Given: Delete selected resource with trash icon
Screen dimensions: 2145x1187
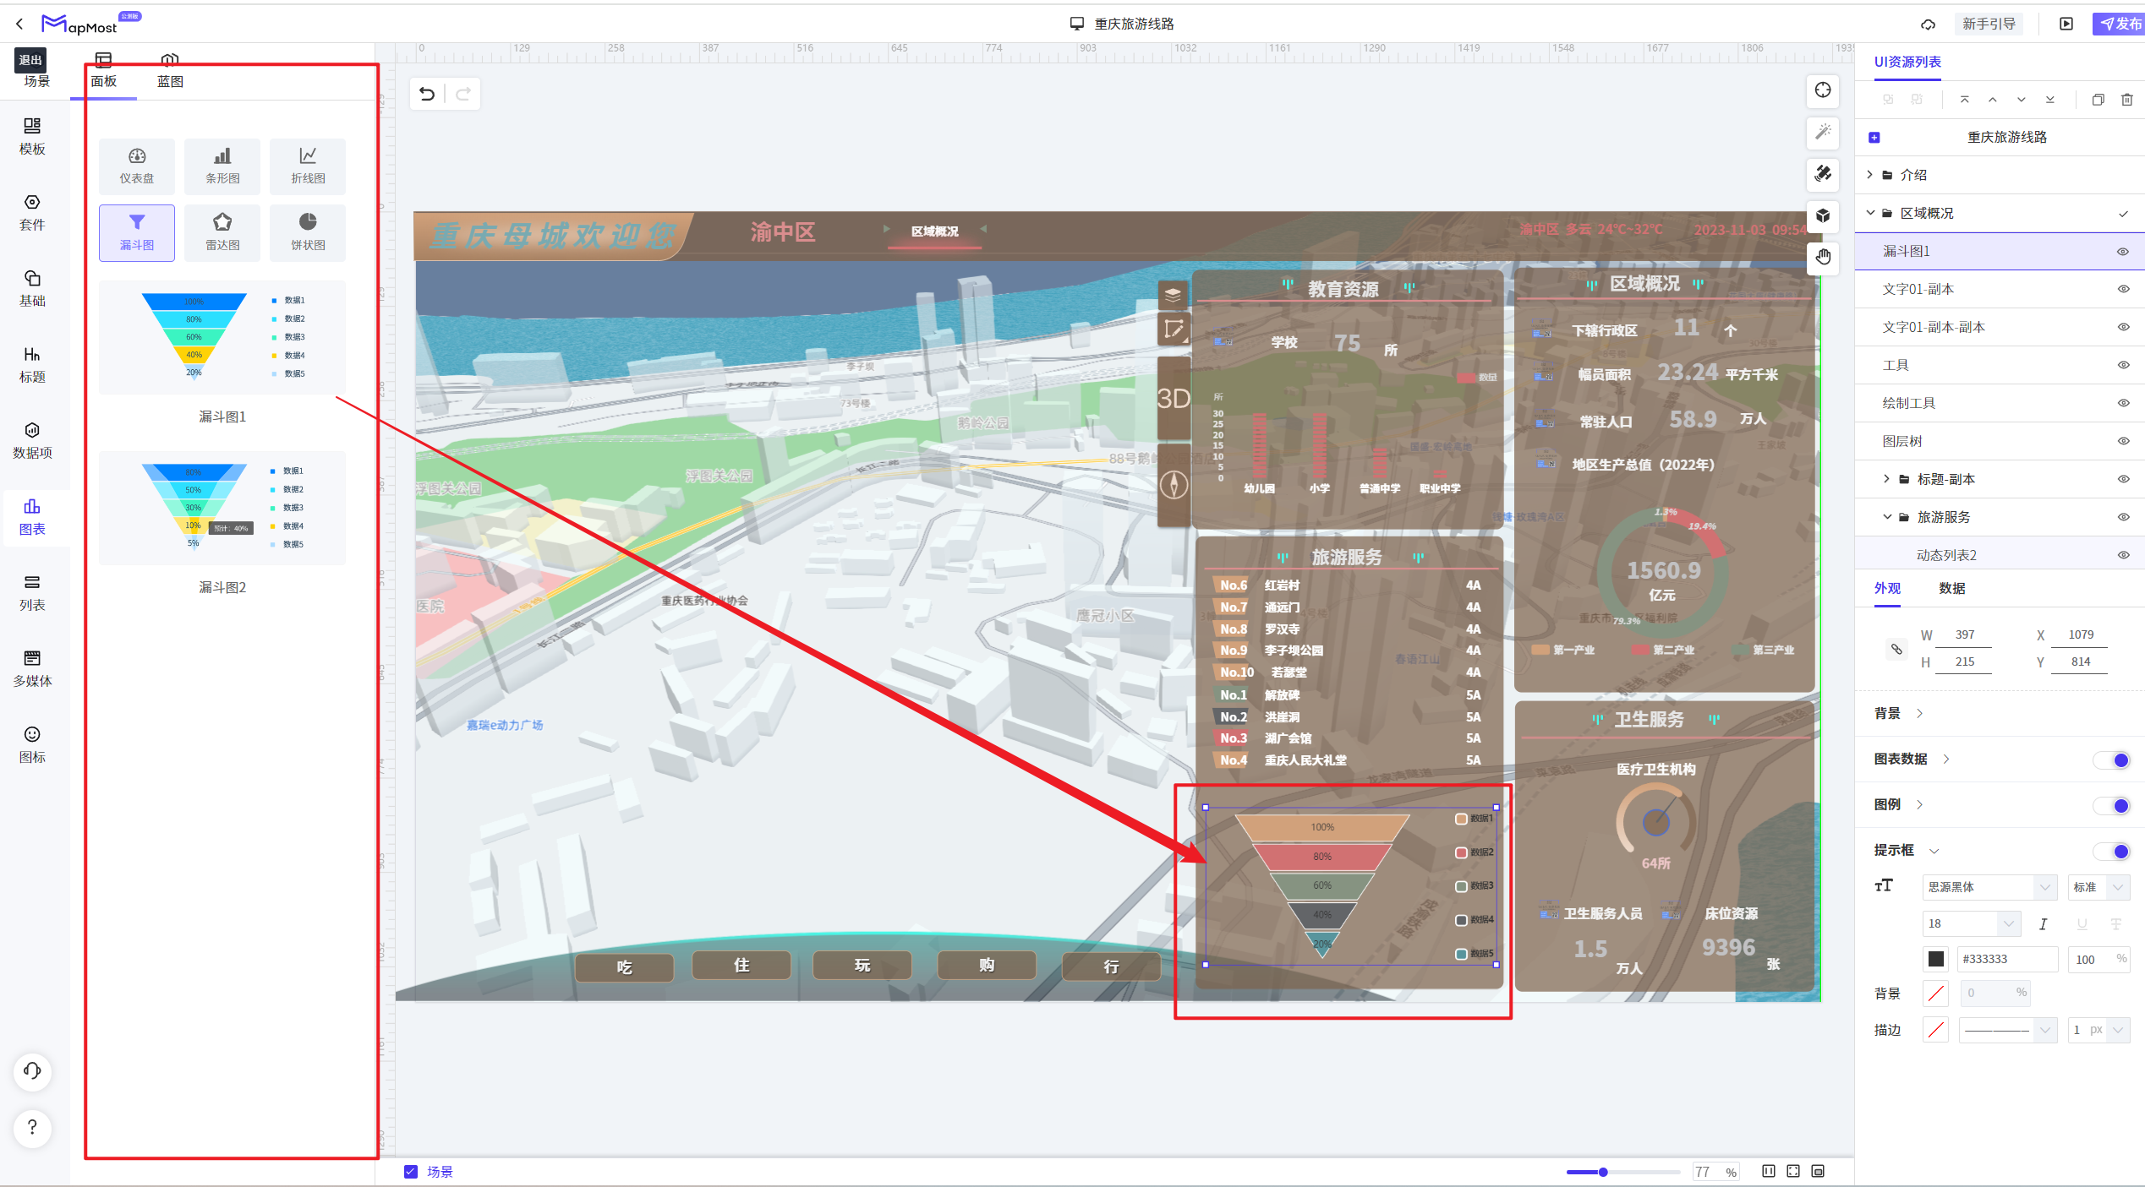Looking at the screenshot, I should pos(2127,100).
